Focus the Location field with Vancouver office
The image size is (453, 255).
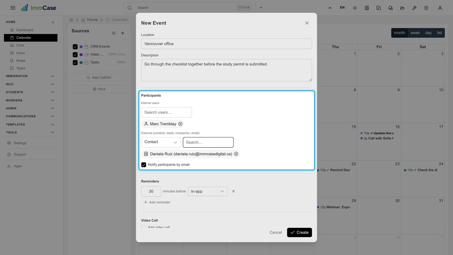coord(226,44)
